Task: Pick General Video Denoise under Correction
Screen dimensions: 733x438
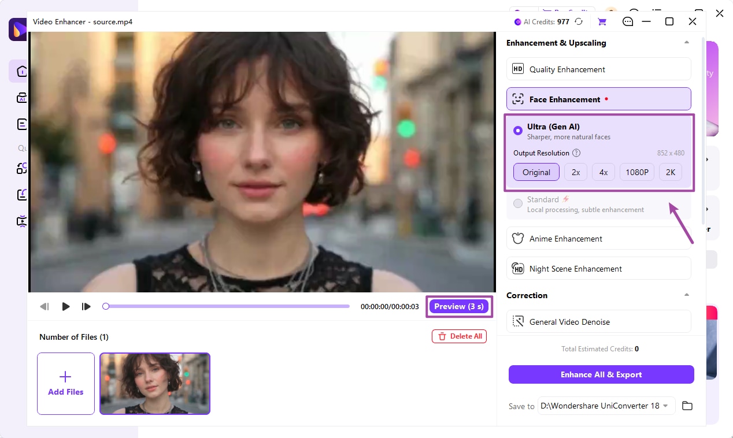Action: point(599,322)
